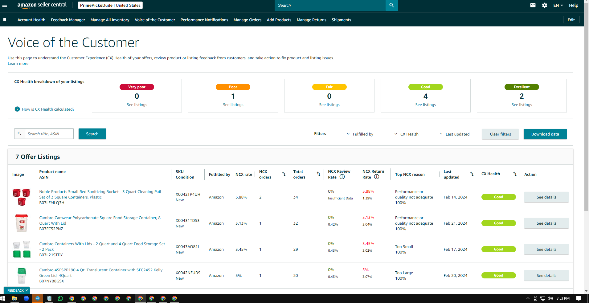Screen dimensions: 589x303
Task: Sort the table by CX Health
Action: 515,174
